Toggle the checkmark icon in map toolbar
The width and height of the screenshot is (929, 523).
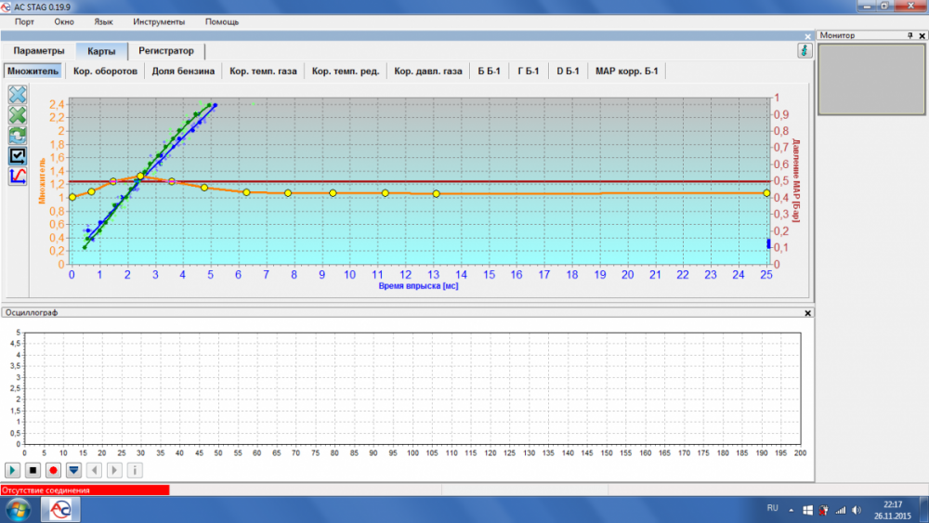coord(18,155)
